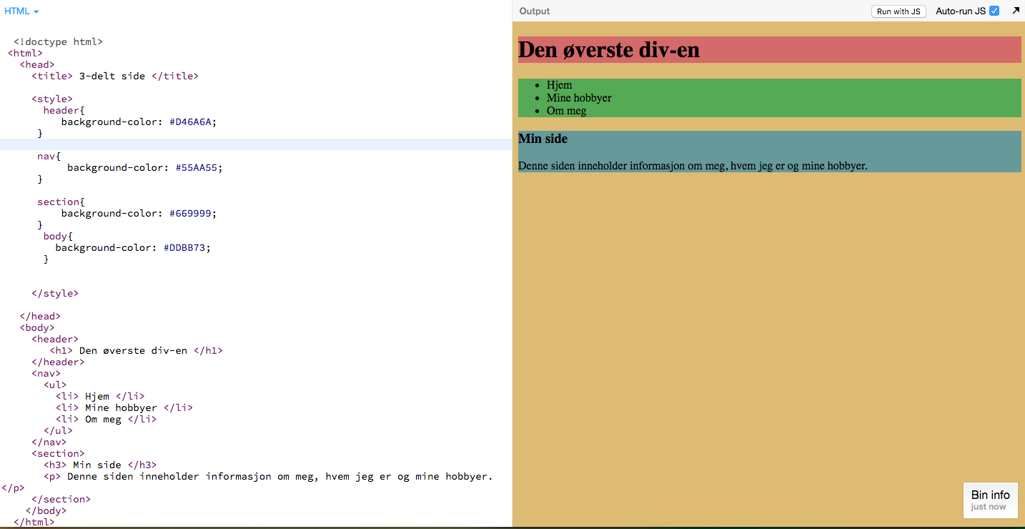Click the opening body tag line

(37, 327)
